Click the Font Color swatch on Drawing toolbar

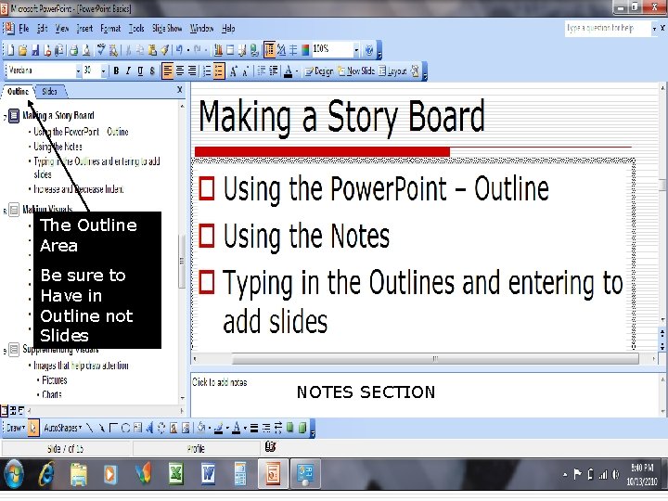click(x=237, y=428)
